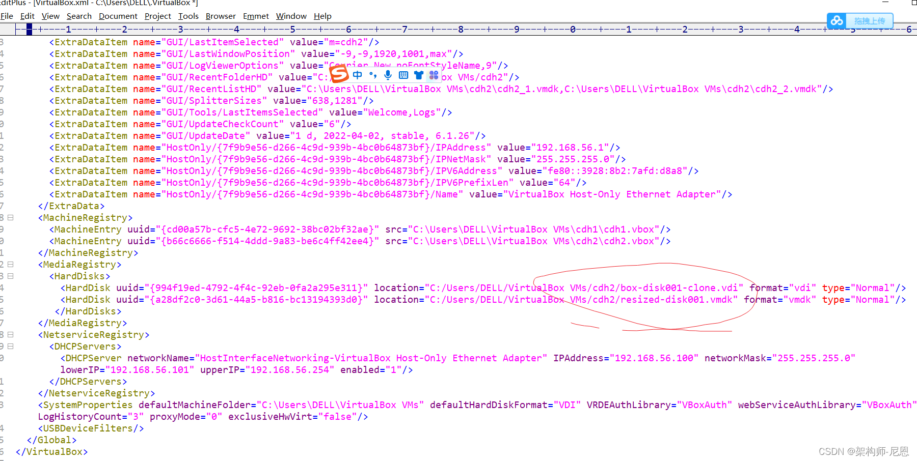Open the View menu
Image resolution: width=917 pixels, height=461 pixels.
50,16
